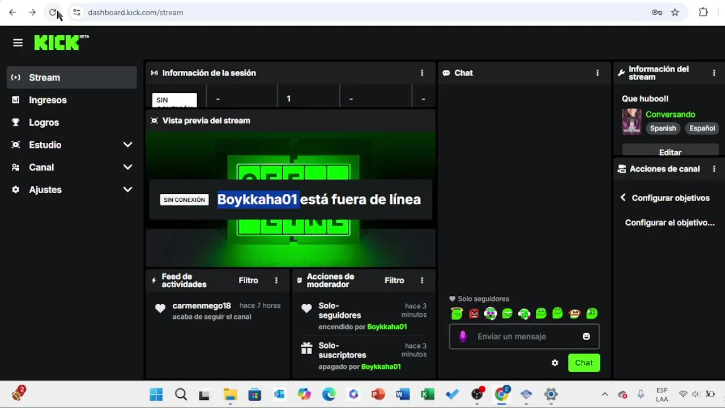Click the dashboard.kick.com/stream address bar
This screenshot has width=725, height=408.
pos(362,12)
